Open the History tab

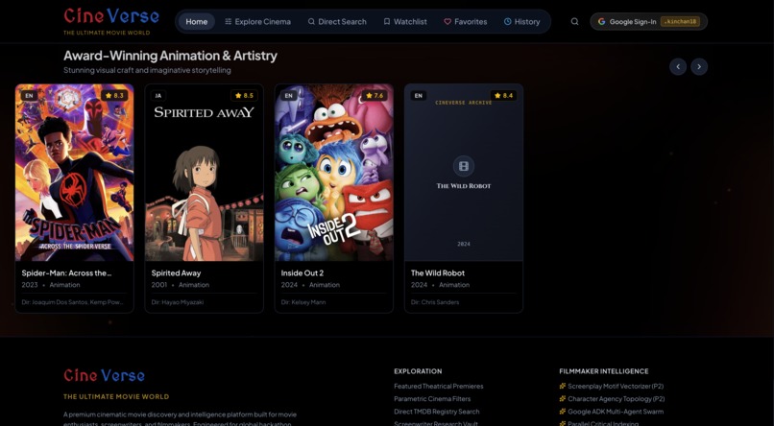tap(521, 22)
